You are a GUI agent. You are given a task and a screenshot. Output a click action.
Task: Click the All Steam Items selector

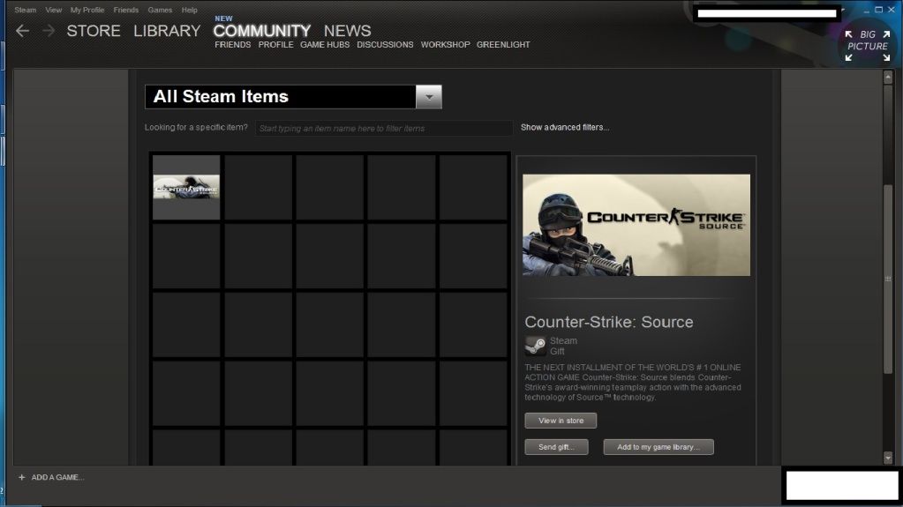click(293, 97)
